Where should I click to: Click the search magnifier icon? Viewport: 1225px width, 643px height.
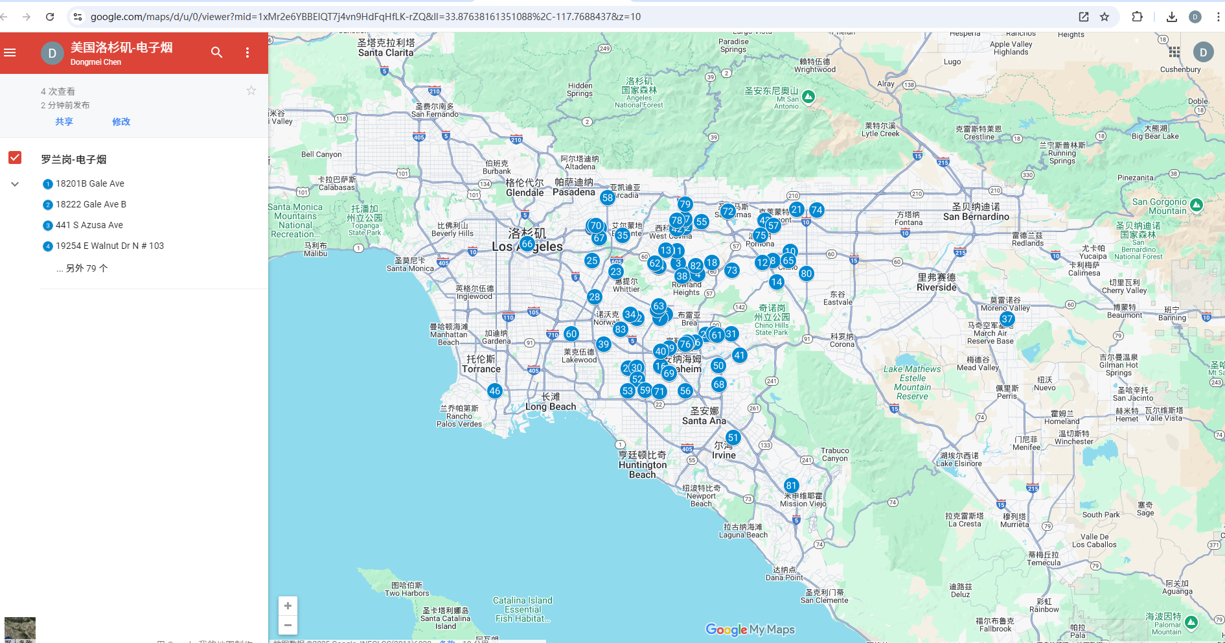216,53
